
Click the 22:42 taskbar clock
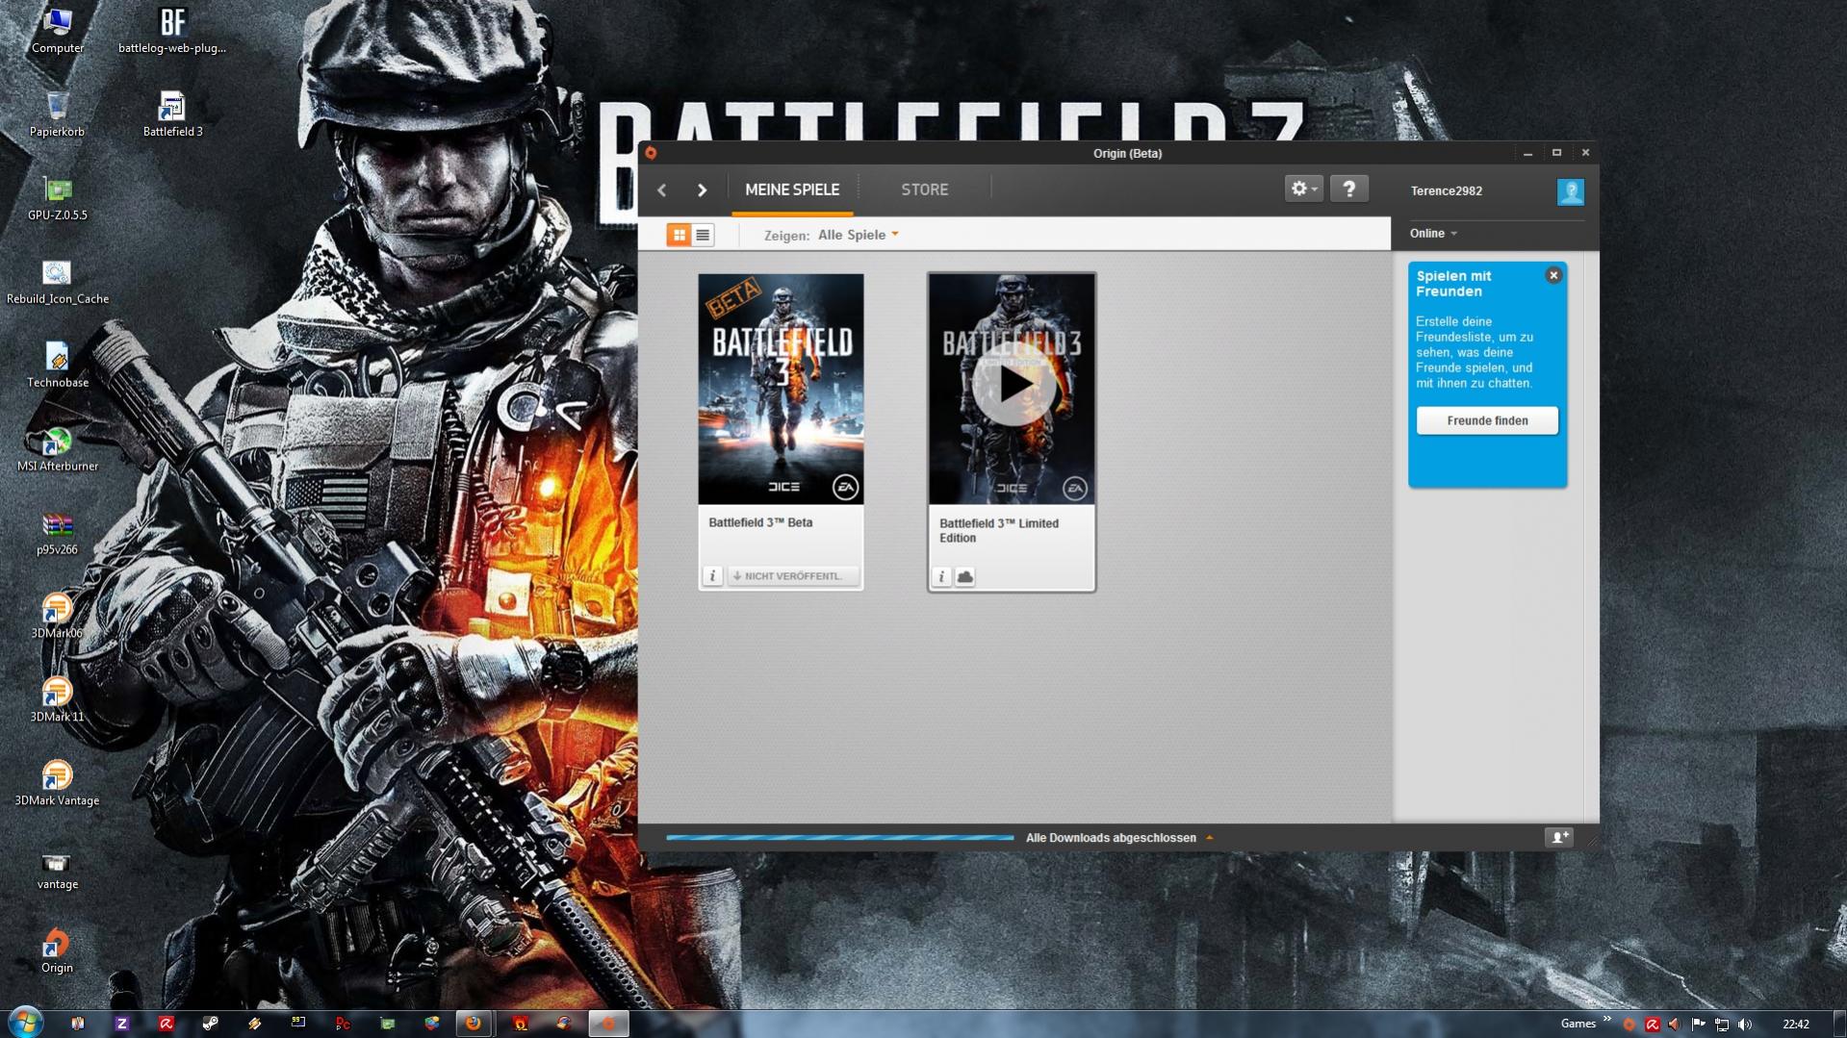(1795, 1025)
